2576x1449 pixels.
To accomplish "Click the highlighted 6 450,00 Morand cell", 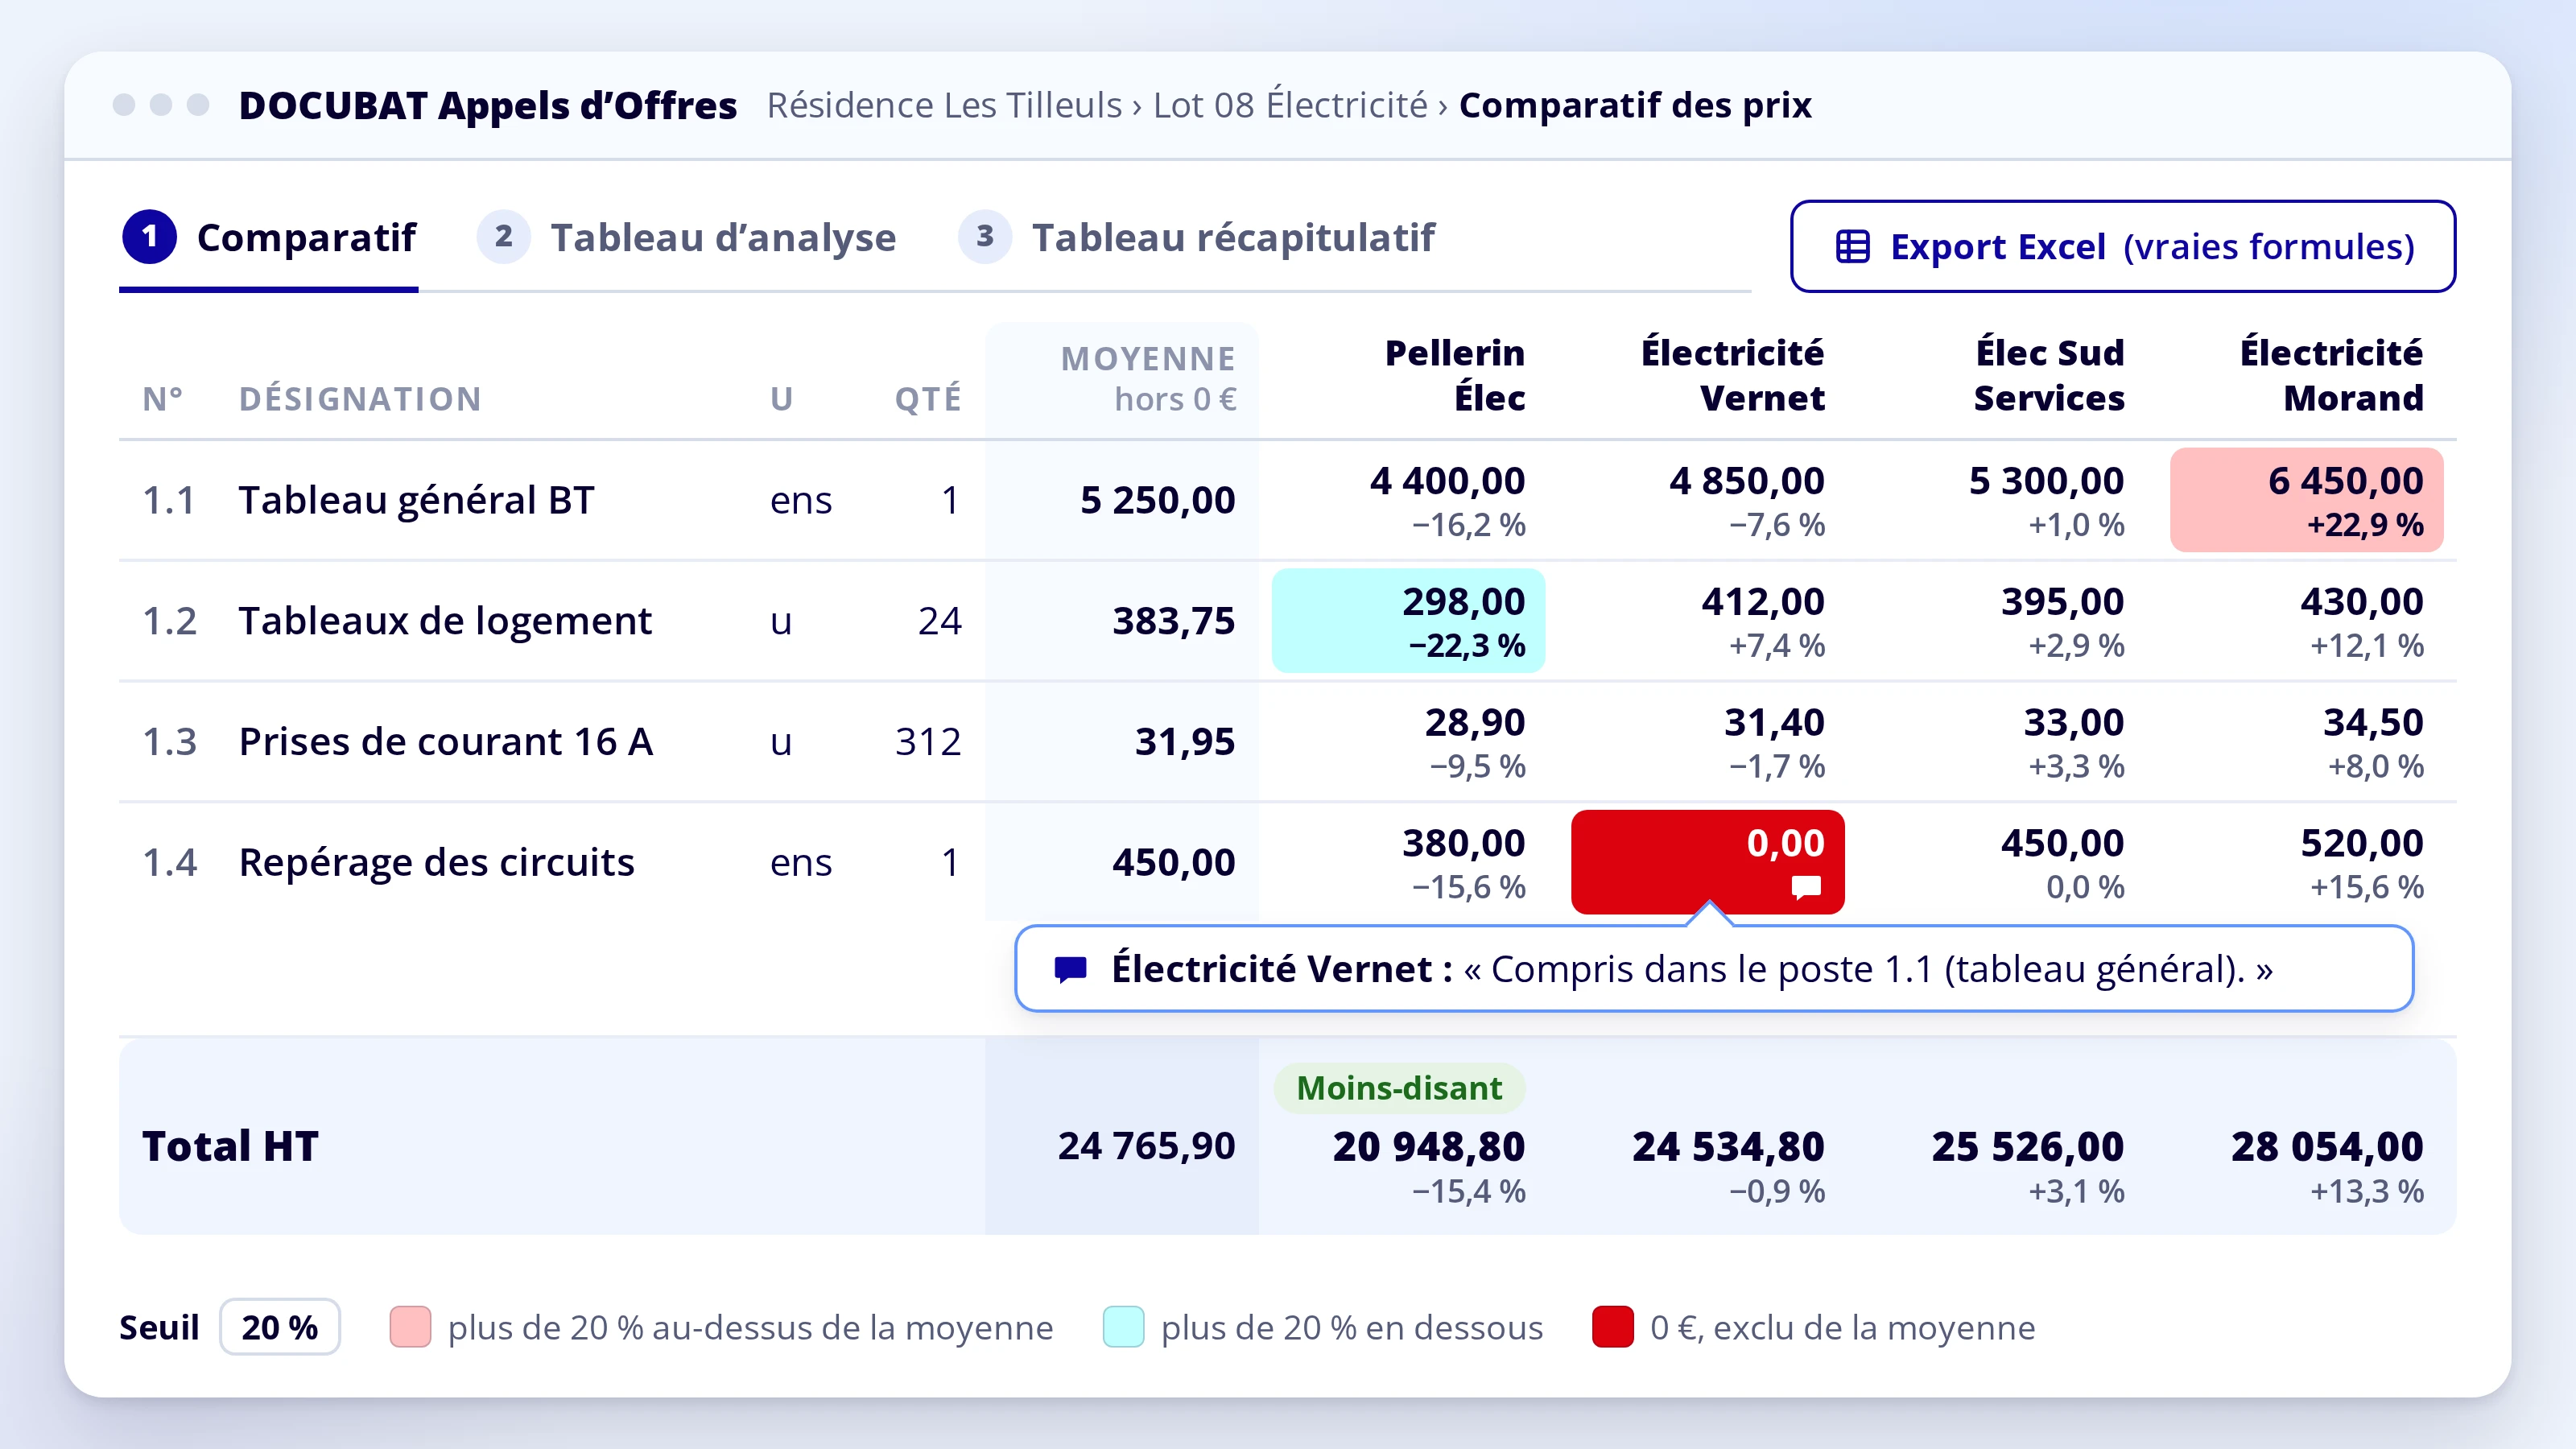I will 2307,500.
